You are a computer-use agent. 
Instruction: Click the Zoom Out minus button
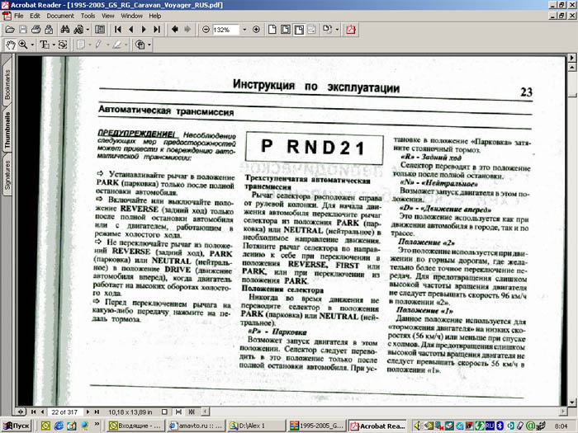coord(206,29)
